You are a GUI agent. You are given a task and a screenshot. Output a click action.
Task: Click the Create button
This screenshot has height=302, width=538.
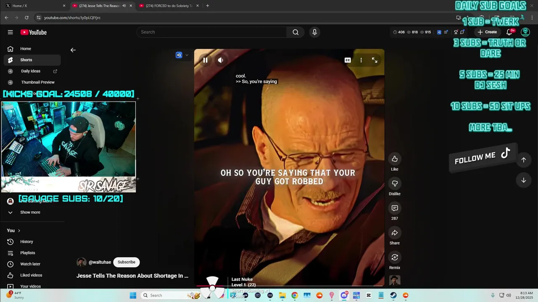[x=487, y=32]
